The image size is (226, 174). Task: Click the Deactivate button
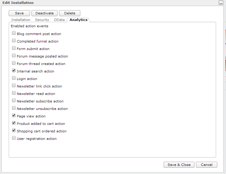pos(44,13)
